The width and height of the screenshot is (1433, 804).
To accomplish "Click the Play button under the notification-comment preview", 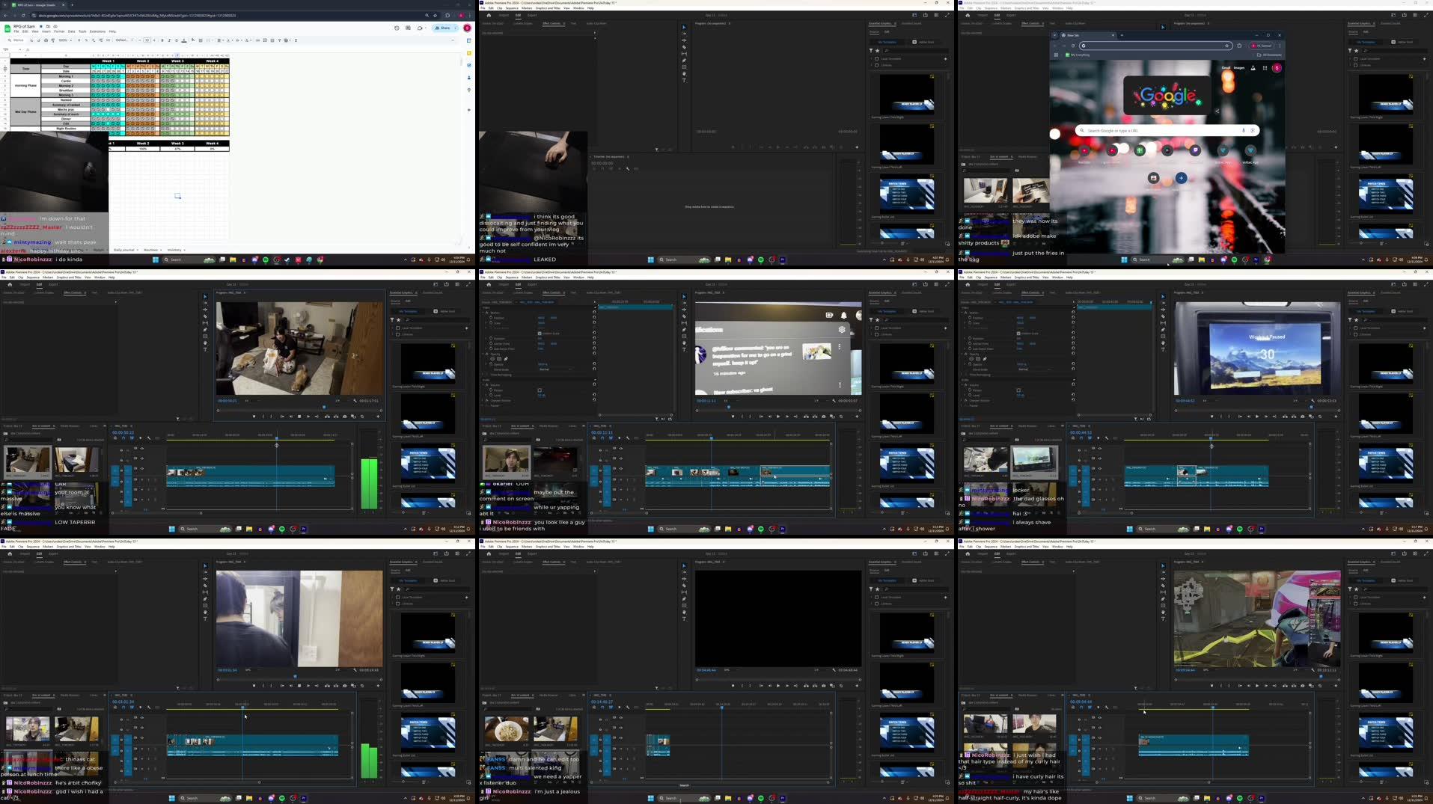I will pyautogui.click(x=778, y=417).
